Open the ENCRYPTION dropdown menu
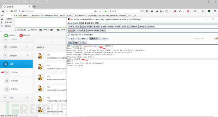This screenshot has height=117, width=218. (x=112, y=15)
